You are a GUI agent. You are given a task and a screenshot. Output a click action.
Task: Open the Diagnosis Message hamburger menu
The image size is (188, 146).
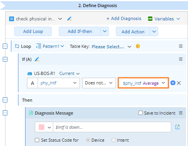tap(181, 113)
